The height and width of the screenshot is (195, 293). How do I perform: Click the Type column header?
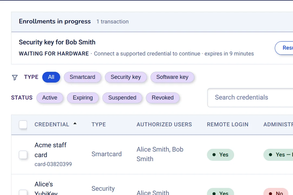click(x=99, y=125)
